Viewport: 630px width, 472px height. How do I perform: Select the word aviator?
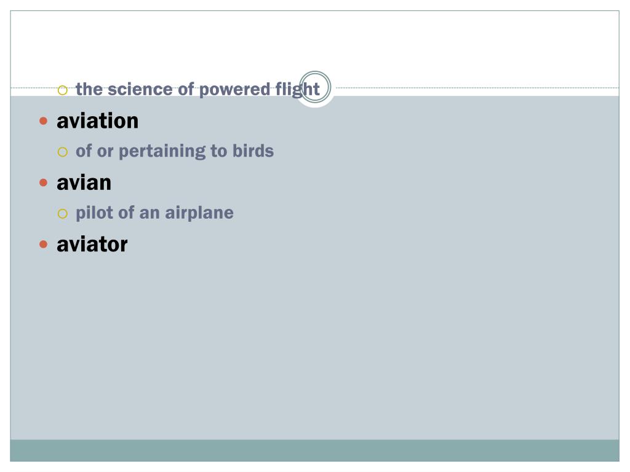(92, 244)
